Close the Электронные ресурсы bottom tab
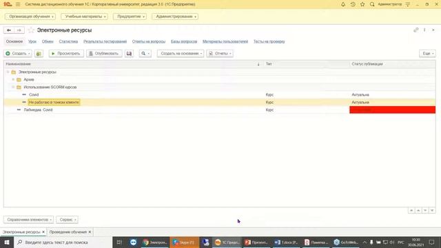 point(43,232)
